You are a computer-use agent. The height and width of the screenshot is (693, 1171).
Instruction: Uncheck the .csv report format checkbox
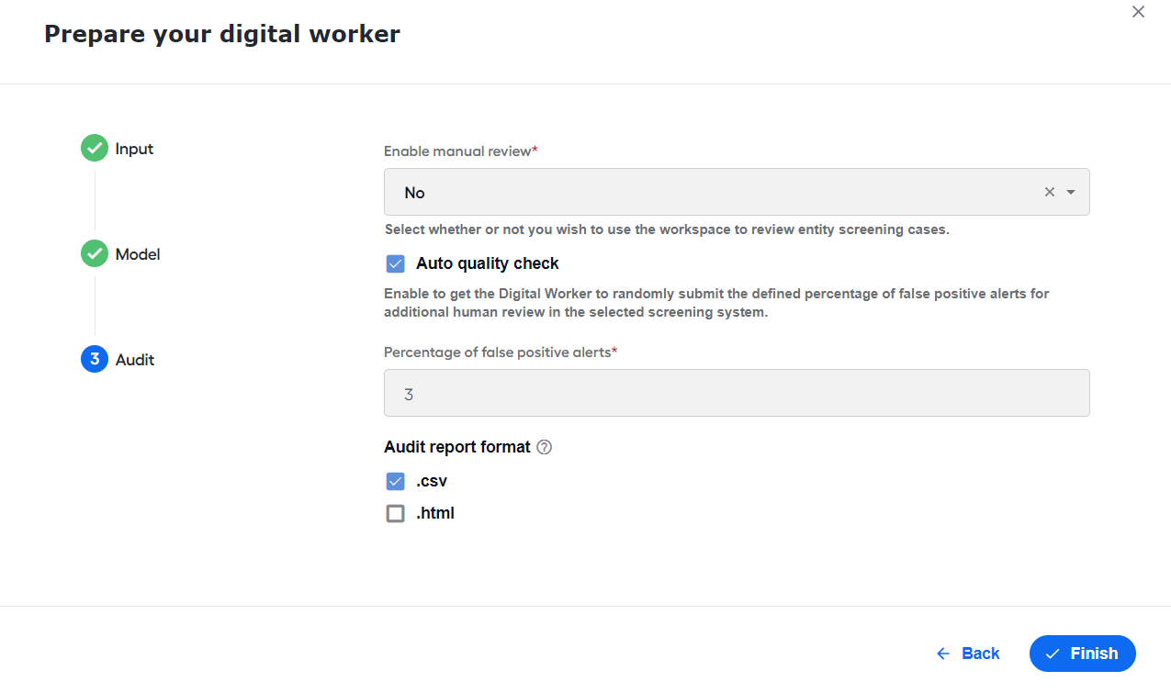coord(395,482)
